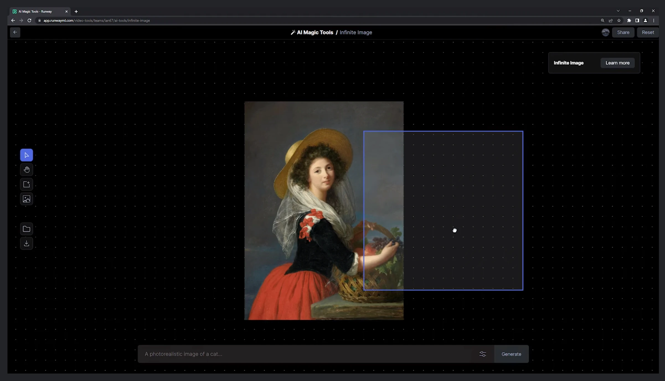Select the crop/expand tool

(27, 184)
